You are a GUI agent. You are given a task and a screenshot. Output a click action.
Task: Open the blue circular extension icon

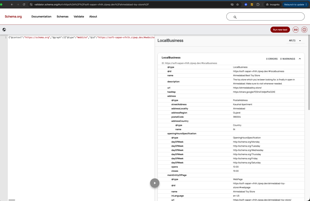tap(246, 5)
